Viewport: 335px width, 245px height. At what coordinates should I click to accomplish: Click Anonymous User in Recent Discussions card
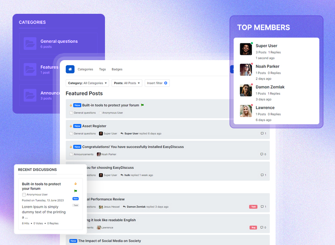[37, 195]
